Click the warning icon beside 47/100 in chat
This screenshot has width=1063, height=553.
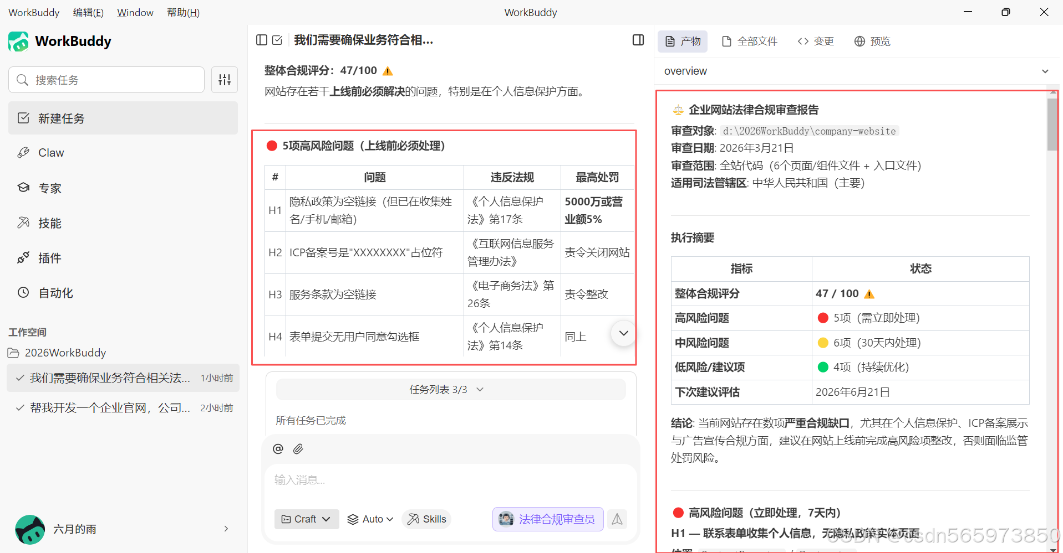pyautogui.click(x=388, y=71)
